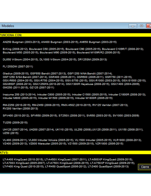Click the B-King (2008-2012) entry
The image size is (151, 196).
[15, 49]
